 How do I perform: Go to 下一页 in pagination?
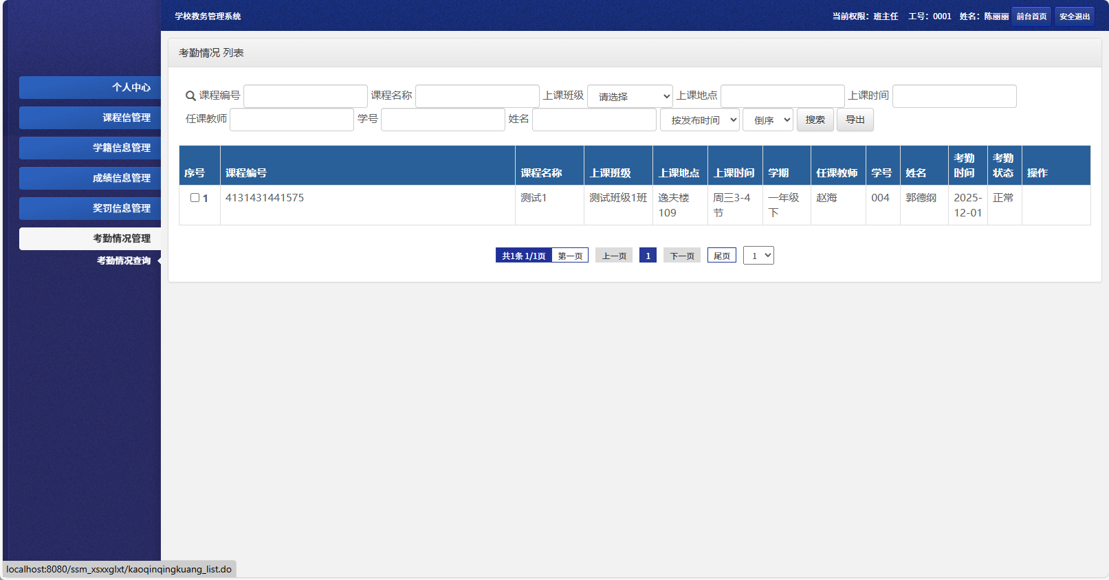pyautogui.click(x=682, y=256)
